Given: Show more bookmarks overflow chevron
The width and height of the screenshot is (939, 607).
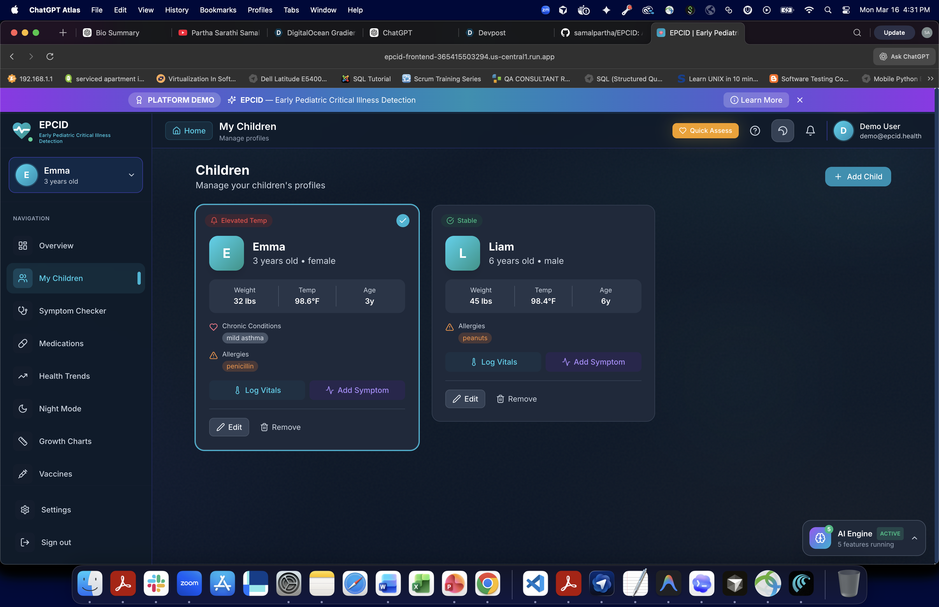Looking at the screenshot, I should click(930, 79).
